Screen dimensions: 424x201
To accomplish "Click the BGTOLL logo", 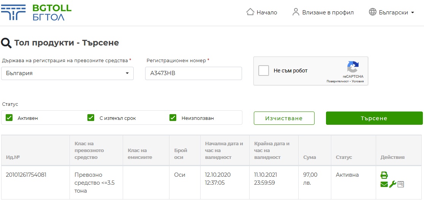I will (x=36, y=13).
